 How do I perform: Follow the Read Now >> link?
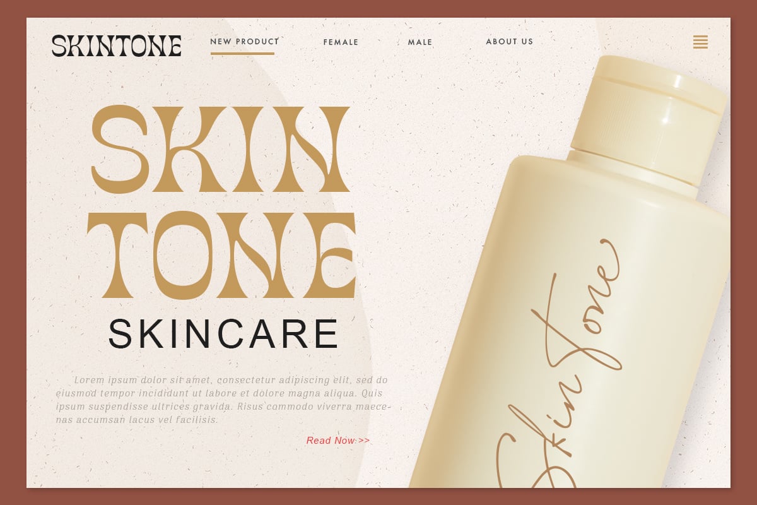point(338,441)
